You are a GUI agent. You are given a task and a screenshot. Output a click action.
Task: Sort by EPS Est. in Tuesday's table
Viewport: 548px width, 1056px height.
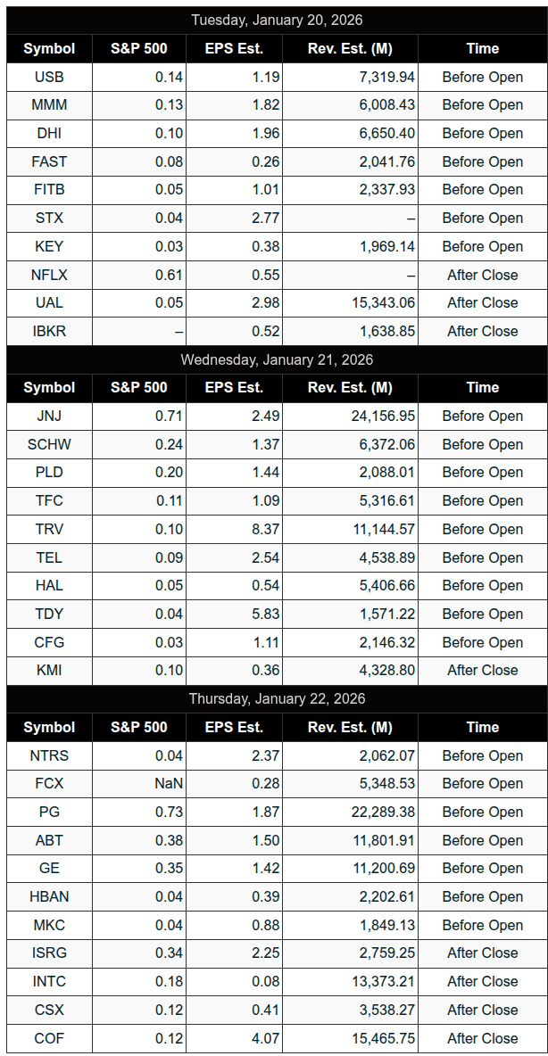pyautogui.click(x=234, y=48)
